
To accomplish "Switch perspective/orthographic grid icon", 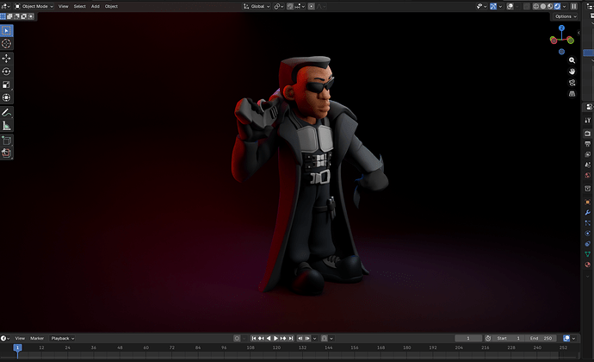I will point(572,93).
